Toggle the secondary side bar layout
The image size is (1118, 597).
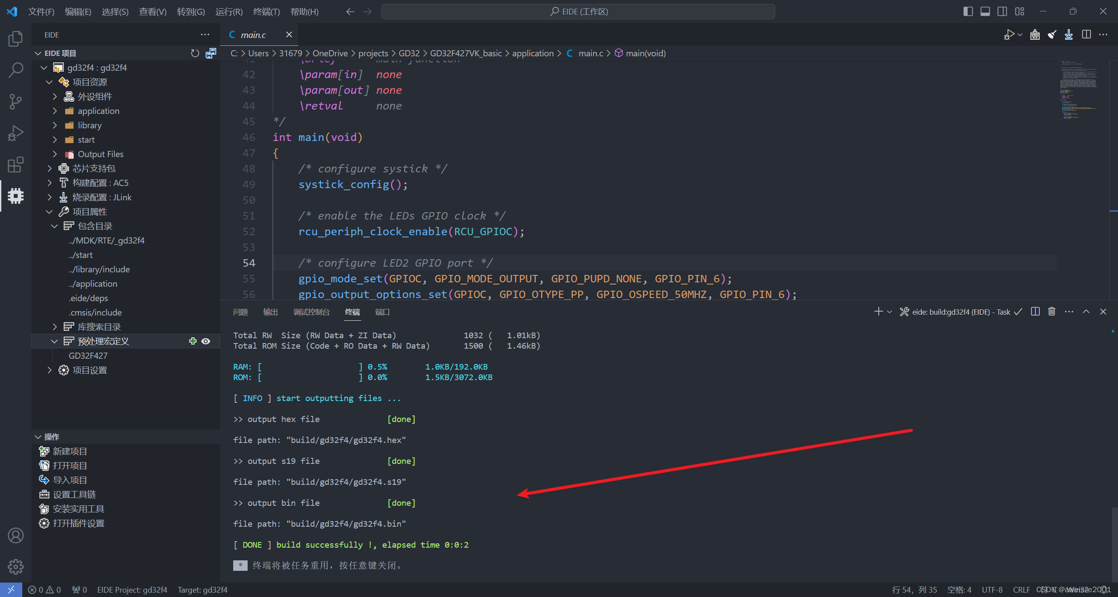click(x=1002, y=11)
